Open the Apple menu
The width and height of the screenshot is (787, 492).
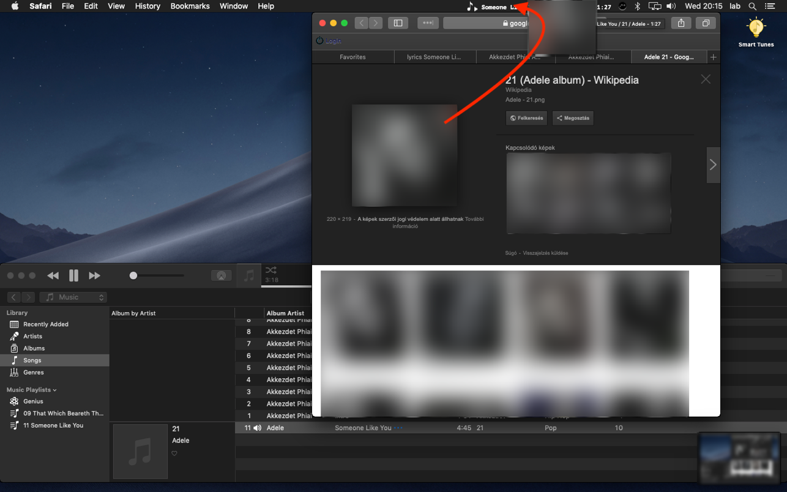pyautogui.click(x=15, y=6)
